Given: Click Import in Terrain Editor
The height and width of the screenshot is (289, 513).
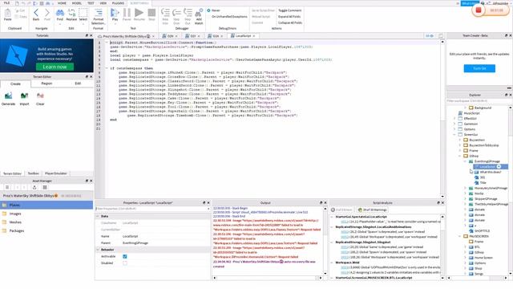Looking at the screenshot, I should coord(24,96).
